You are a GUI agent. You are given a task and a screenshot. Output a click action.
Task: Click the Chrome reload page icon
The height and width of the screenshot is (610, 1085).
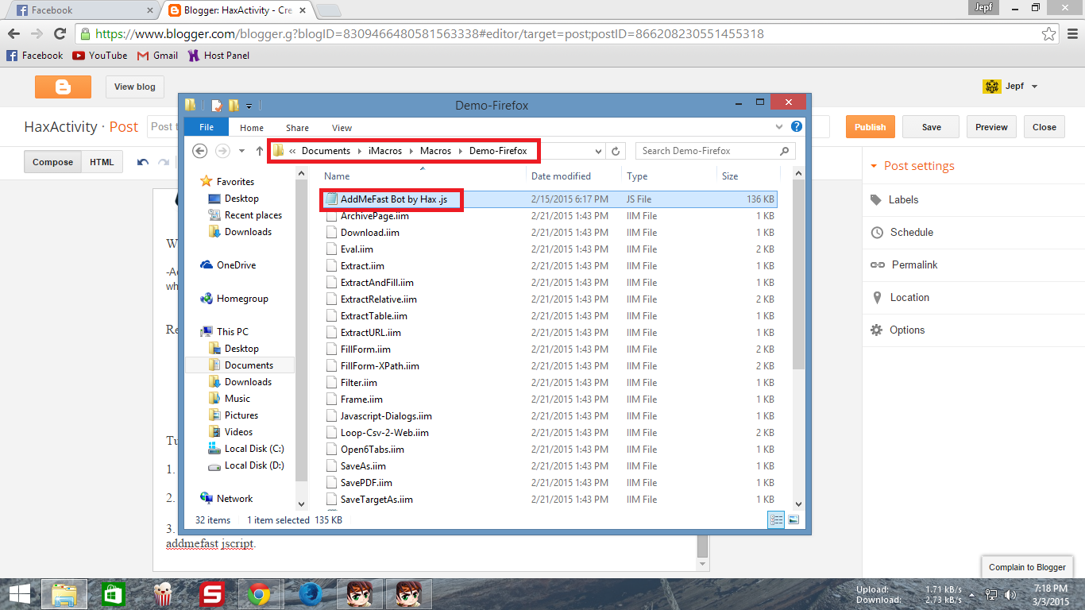(x=60, y=34)
